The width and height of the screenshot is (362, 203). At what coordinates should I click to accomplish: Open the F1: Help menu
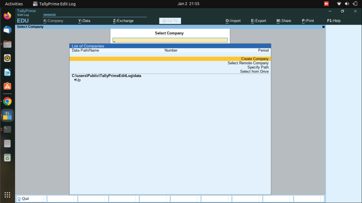[333, 21]
